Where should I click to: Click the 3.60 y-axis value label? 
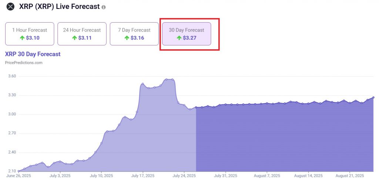pos(13,76)
